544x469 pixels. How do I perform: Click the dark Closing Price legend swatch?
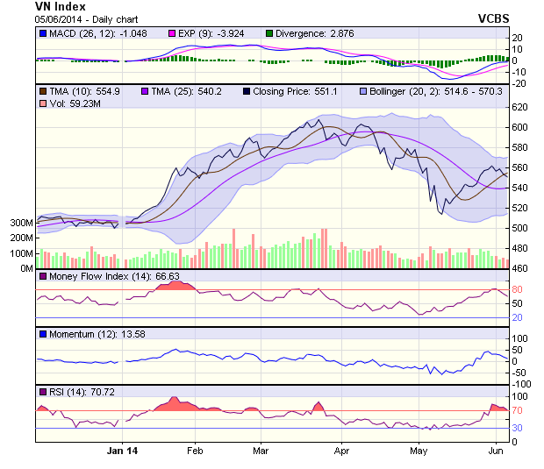[x=247, y=91]
